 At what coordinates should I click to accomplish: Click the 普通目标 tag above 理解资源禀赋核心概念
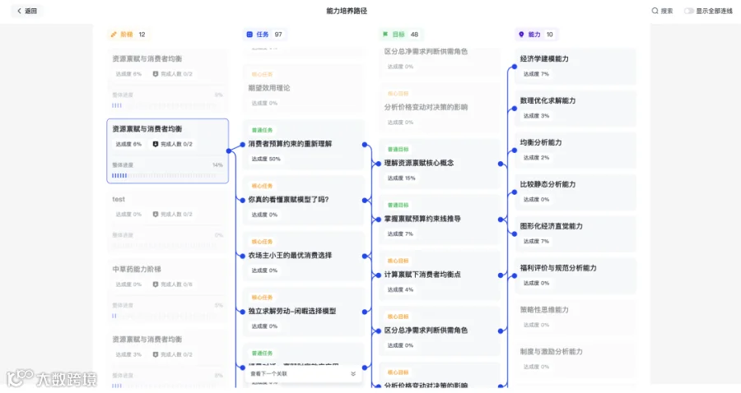pyautogui.click(x=398, y=150)
